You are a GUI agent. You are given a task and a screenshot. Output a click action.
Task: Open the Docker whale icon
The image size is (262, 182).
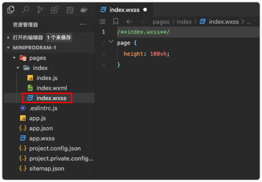[84, 10]
